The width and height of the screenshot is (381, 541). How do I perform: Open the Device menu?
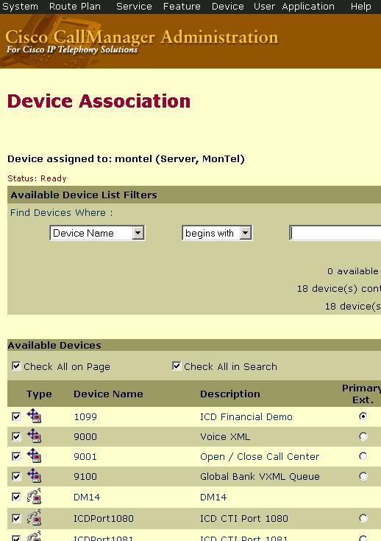[x=227, y=6]
